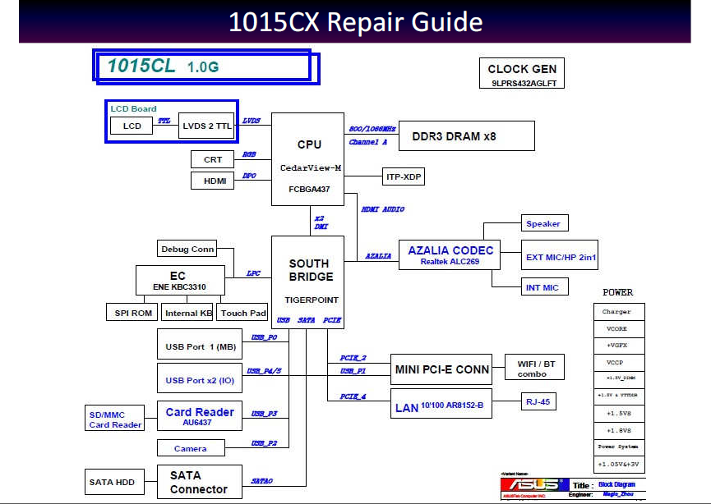Click the 'SD/MMC Card Reader' block
The width and height of the screenshot is (711, 504).
click(x=115, y=418)
